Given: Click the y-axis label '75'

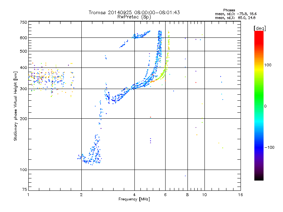Looking at the screenshot, I should pos(25,189).
